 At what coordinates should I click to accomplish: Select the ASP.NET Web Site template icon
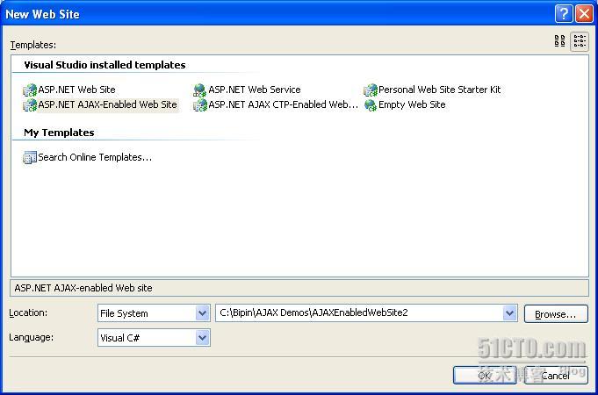[x=30, y=90]
